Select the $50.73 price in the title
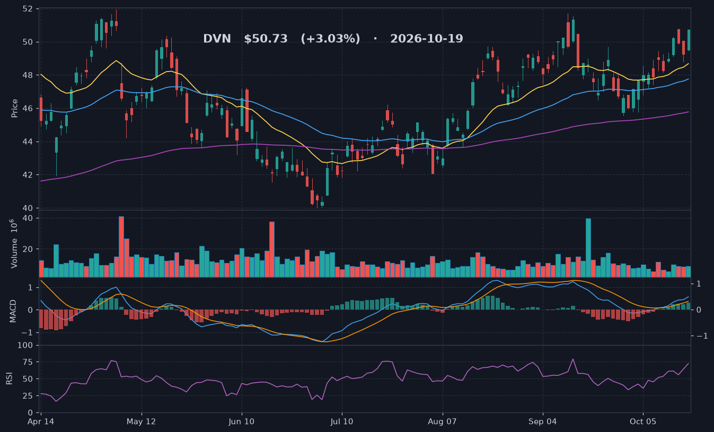 (x=266, y=39)
